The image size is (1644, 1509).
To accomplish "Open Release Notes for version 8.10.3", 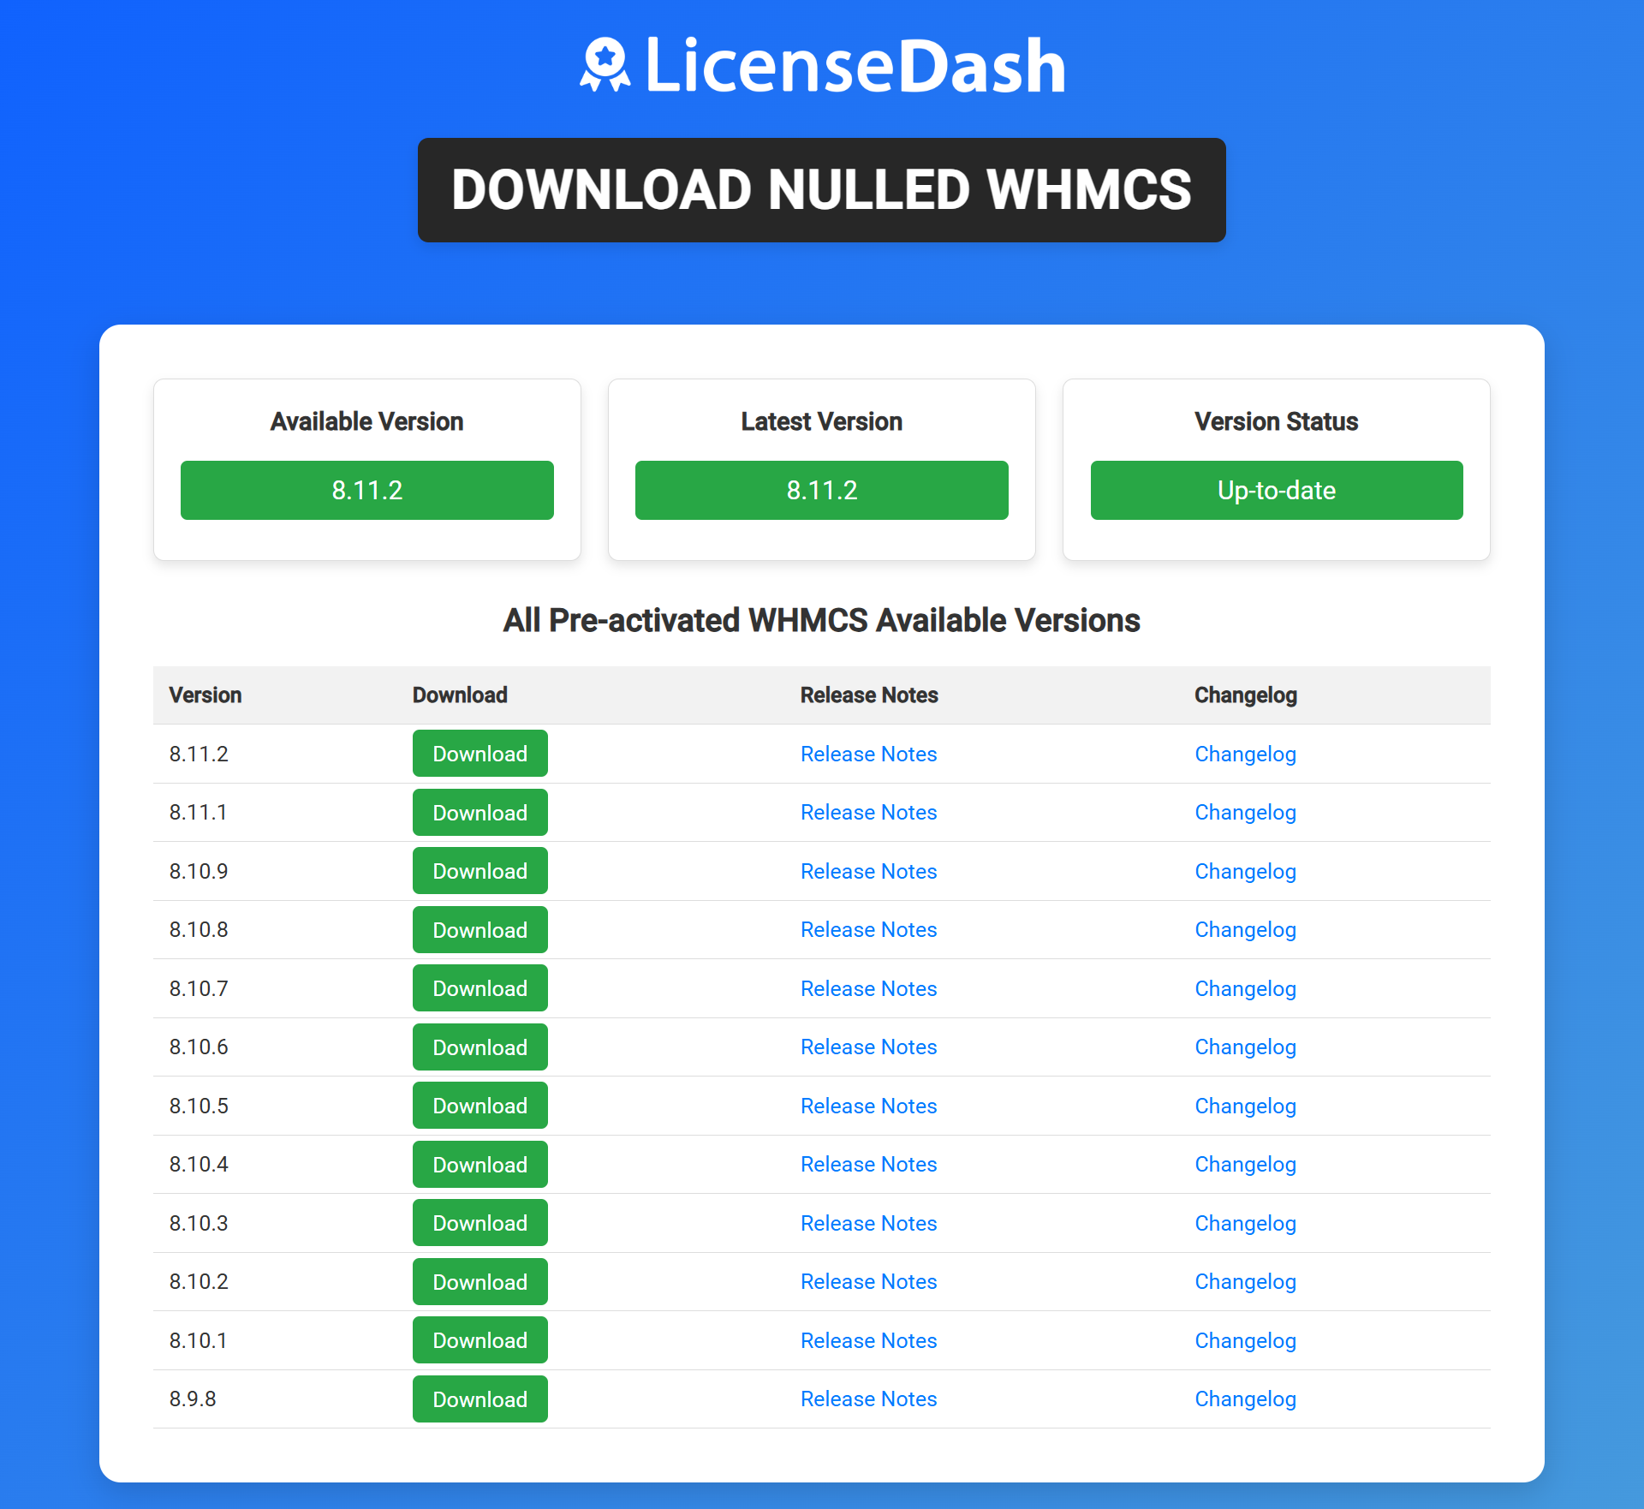I will pos(868,1223).
